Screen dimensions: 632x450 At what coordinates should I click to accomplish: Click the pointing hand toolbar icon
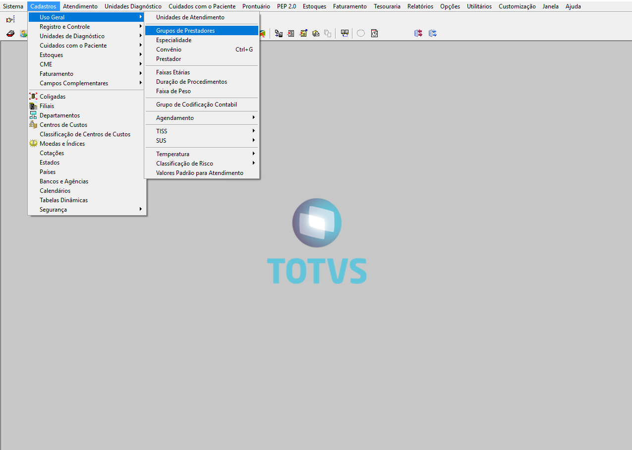tap(10, 20)
